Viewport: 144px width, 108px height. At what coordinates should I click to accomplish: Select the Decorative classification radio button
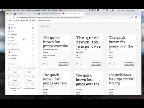click(x=9, y=44)
